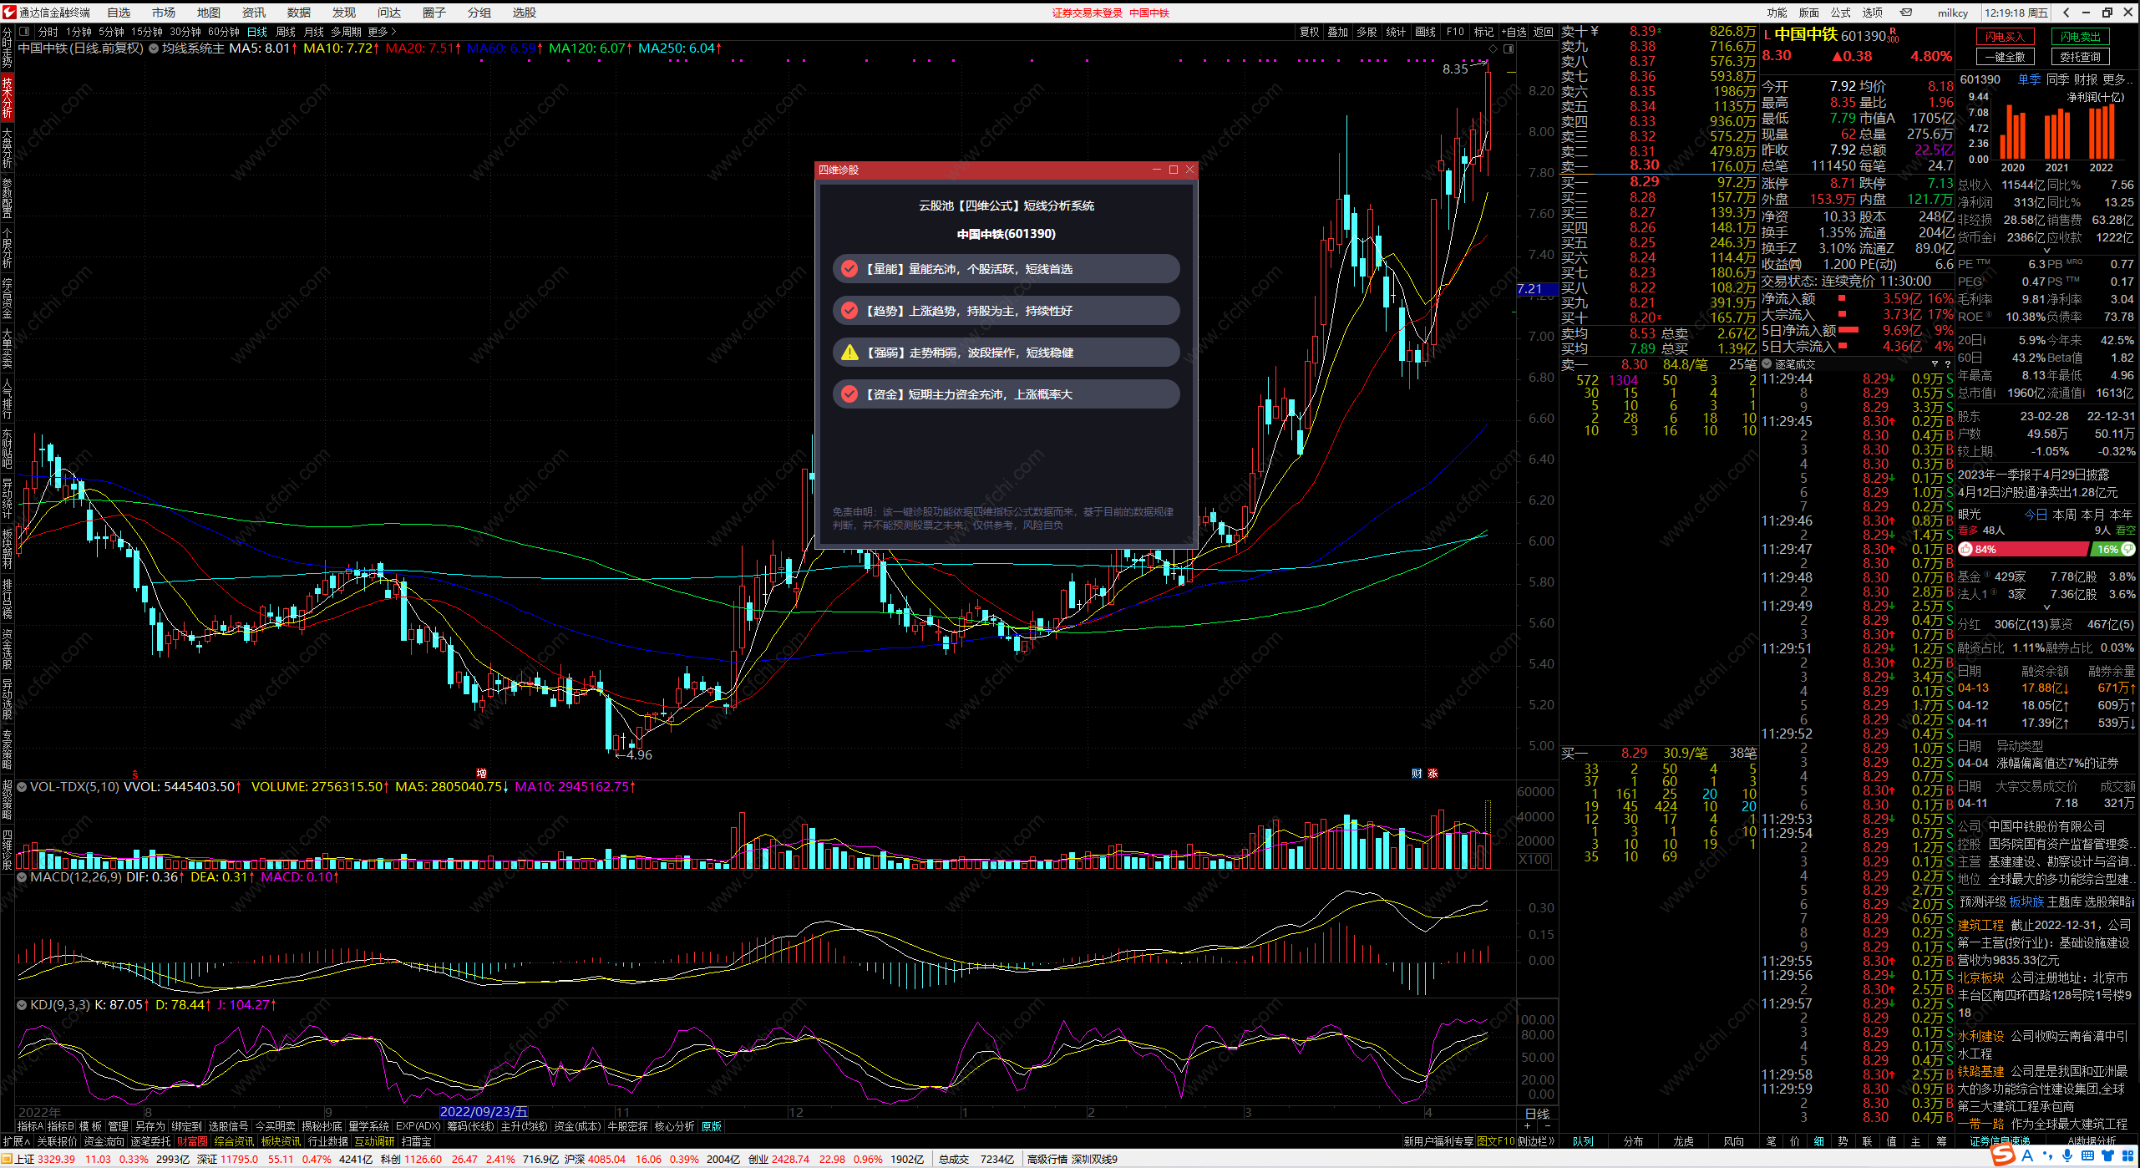Screen dimensions: 2140x1168
Task: Click the envelope message icon in title bar
Action: click(x=1906, y=13)
